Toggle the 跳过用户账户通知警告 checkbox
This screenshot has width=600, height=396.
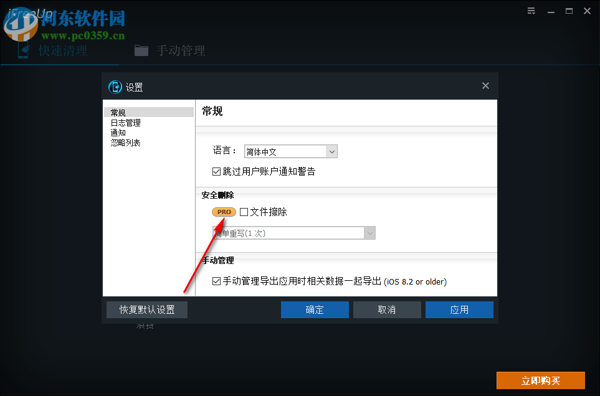[x=216, y=172]
